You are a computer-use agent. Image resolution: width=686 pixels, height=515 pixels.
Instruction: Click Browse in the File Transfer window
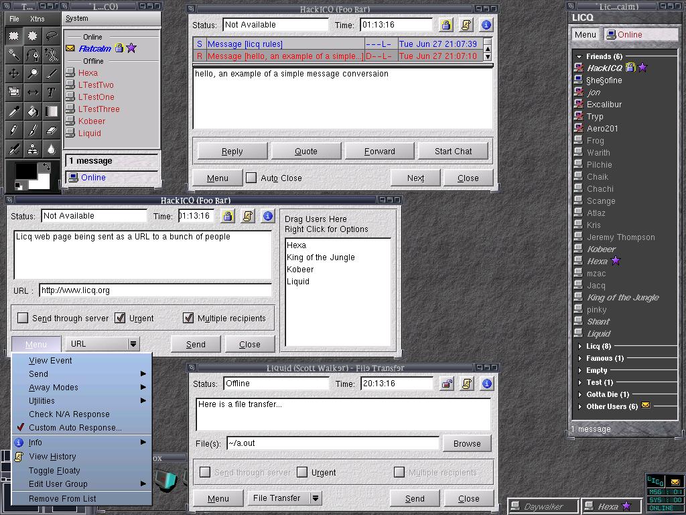pyautogui.click(x=467, y=443)
